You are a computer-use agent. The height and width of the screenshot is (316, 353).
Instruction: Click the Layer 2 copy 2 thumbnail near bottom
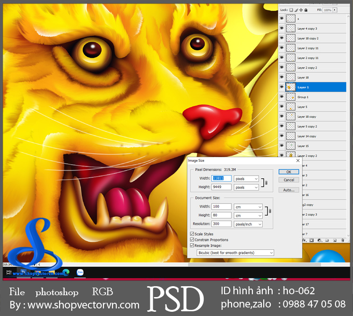(291, 155)
